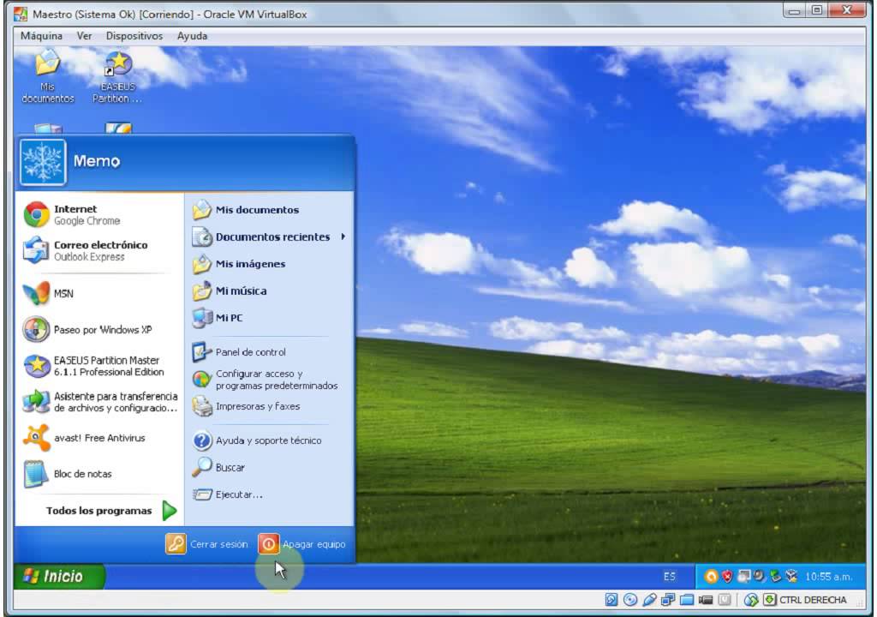Select EASEUS Partition desktop shortcut
Screen dimensions: 877x617
117,77
